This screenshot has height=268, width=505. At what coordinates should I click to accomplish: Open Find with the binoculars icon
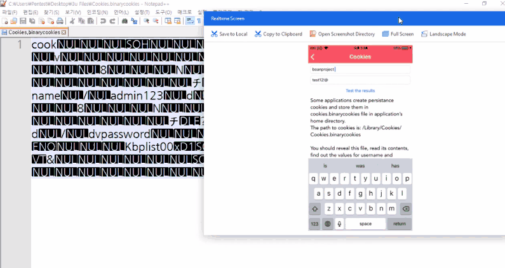(125, 21)
